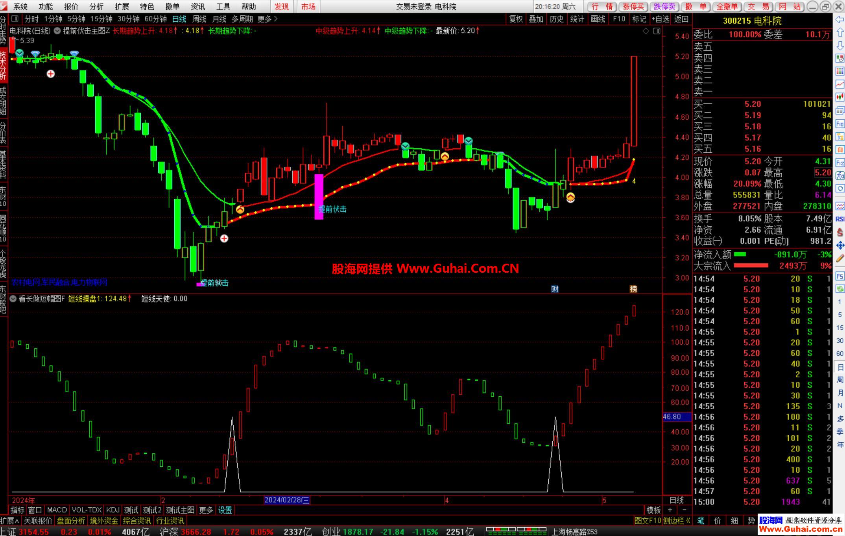This screenshot has width=845, height=536.
Task: Open the f(x) formula icon
Action: 839,176
